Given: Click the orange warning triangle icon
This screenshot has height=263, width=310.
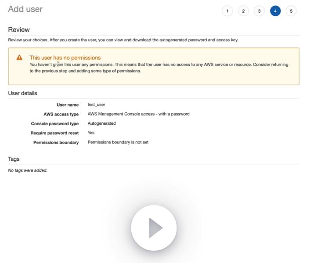Looking at the screenshot, I should 19,58.
